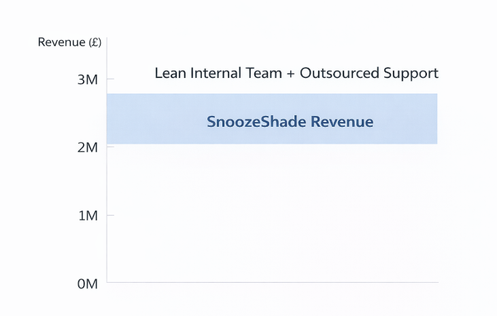Click the horizontal x-axis baseline
This screenshot has width=497, height=316.
click(x=273, y=282)
